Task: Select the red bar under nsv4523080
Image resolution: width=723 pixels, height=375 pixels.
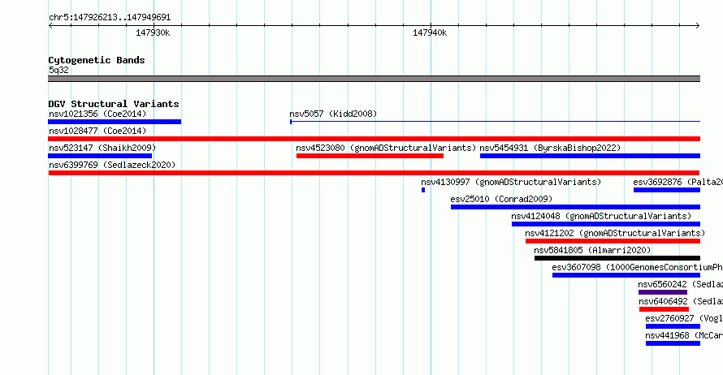Action: coord(370,156)
